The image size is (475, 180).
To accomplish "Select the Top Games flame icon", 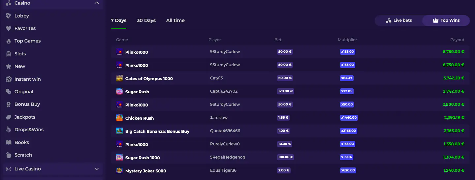I will pos(9,41).
